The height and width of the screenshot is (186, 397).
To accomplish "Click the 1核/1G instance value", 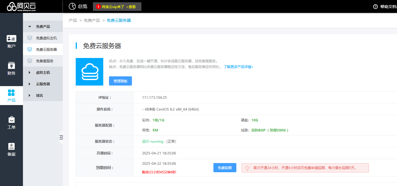I will pyautogui.click(x=158, y=120).
